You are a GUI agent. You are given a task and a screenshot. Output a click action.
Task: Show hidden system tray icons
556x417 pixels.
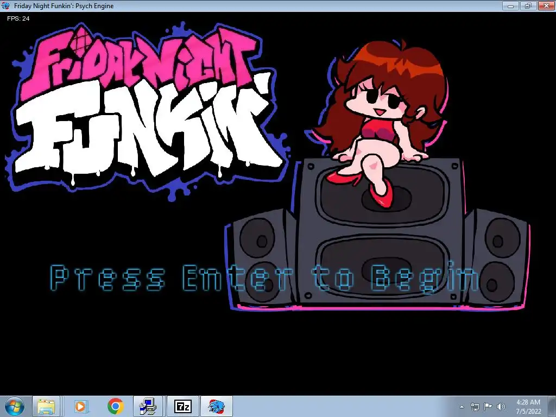click(x=462, y=407)
